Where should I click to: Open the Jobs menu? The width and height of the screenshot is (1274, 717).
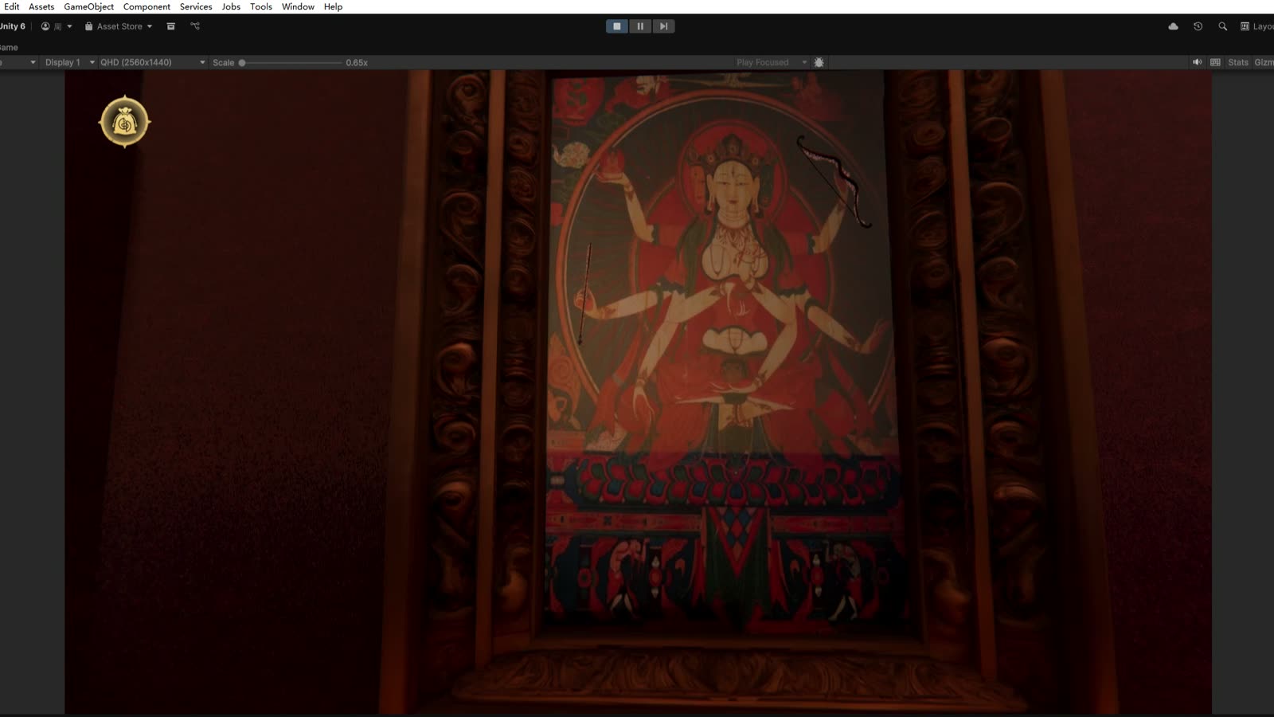click(231, 6)
